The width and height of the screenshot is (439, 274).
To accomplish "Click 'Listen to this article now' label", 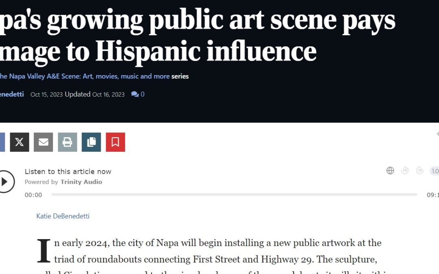I will click(x=68, y=172).
